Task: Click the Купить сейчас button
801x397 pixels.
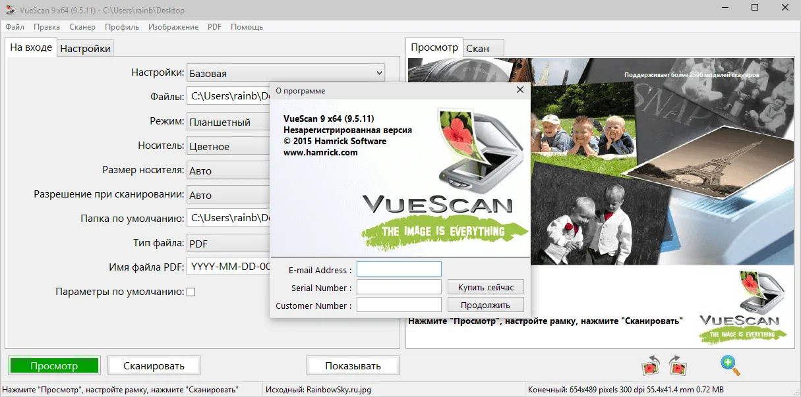Action: (x=486, y=287)
